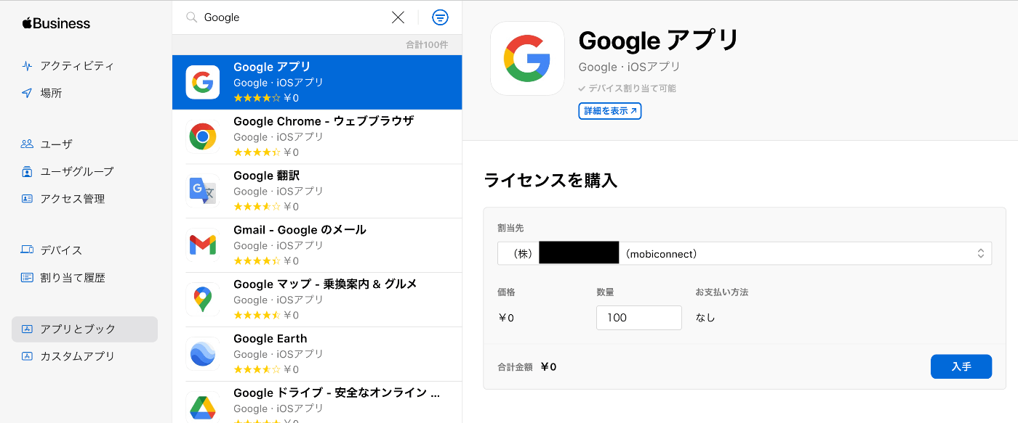Select the Activity icon in sidebar
Image resolution: width=1018 pixels, height=423 pixels.
coord(27,66)
